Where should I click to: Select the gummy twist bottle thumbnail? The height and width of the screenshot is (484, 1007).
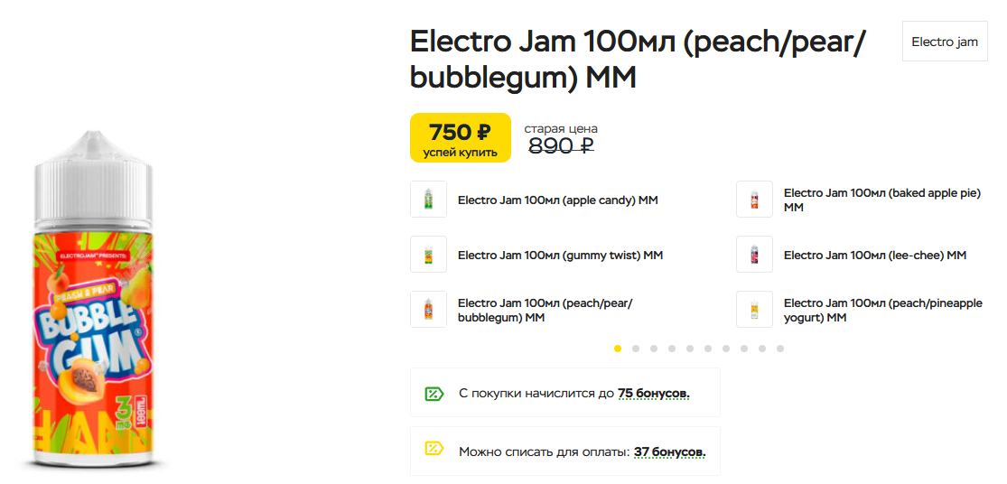pos(428,255)
